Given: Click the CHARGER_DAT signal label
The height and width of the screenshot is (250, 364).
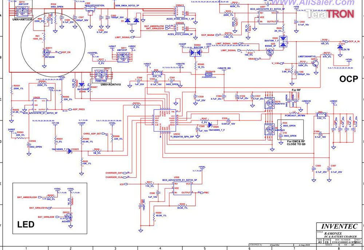Looking at the screenshot, I should click(114, 173).
